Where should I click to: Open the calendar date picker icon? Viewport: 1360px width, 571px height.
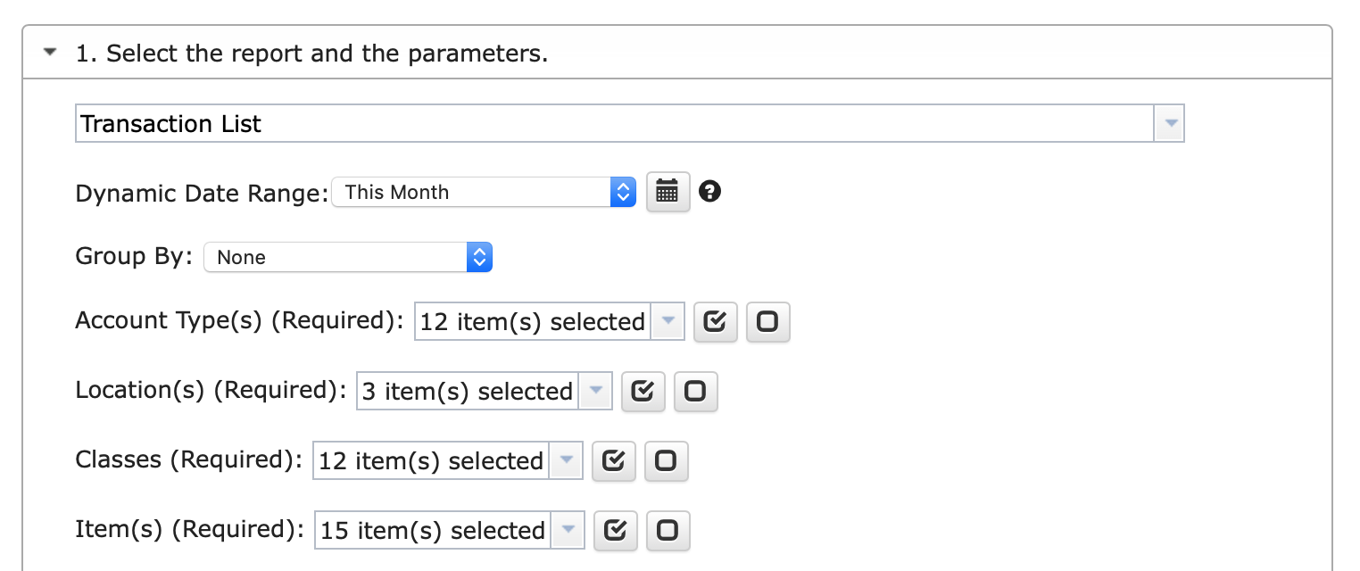(668, 191)
